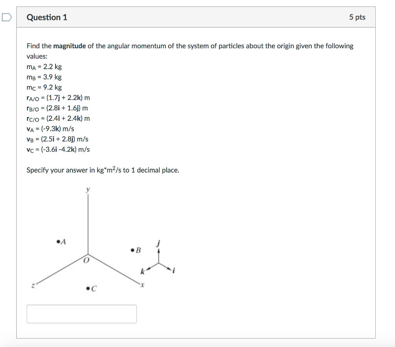Screen dimensions: 395x347
Task: Click the i unit vector label
Action: click(174, 271)
